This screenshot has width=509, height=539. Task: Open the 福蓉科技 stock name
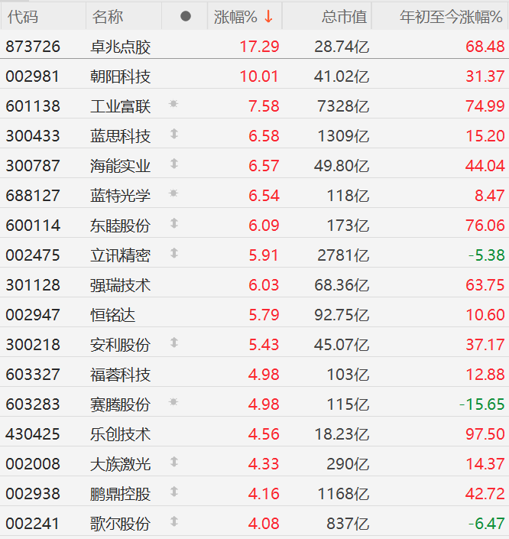(120, 375)
